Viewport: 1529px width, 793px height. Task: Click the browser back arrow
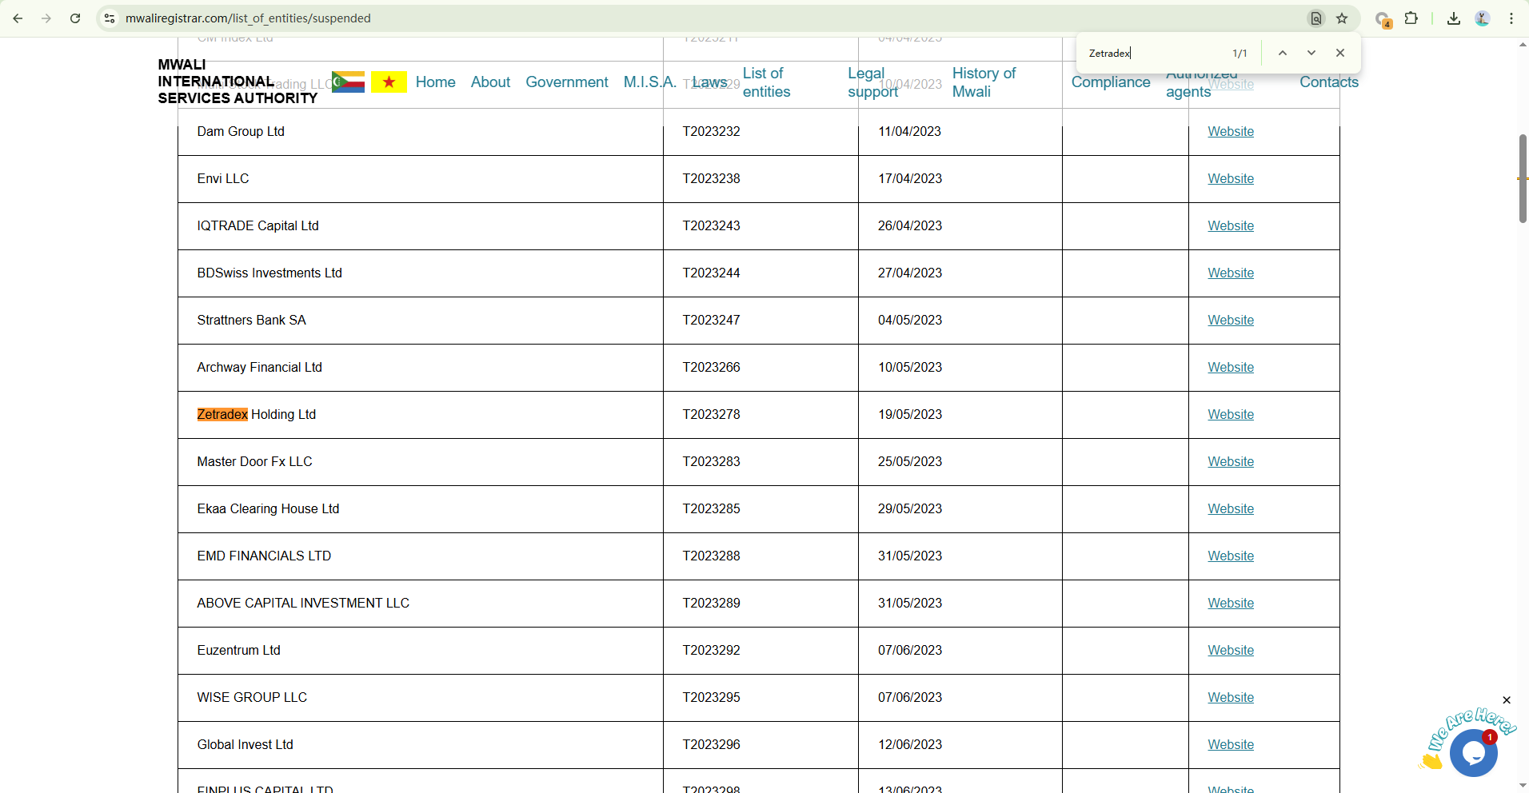click(18, 18)
